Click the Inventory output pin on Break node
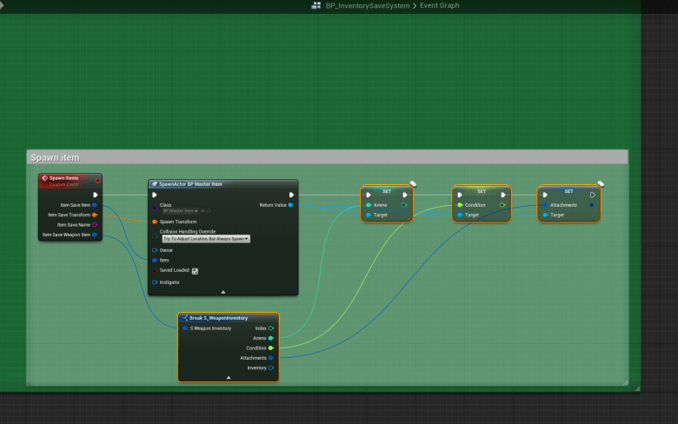 point(271,368)
